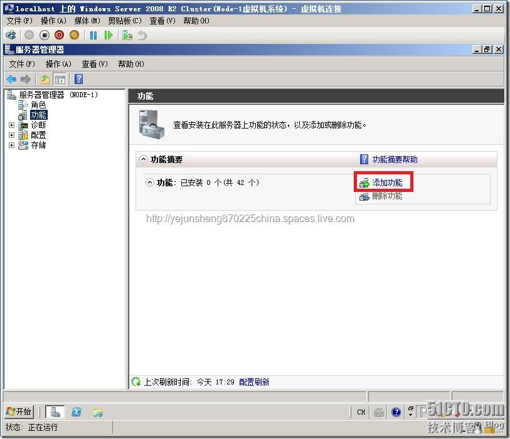Open the 媒体(M) menu
510x439 pixels.
click(87, 21)
